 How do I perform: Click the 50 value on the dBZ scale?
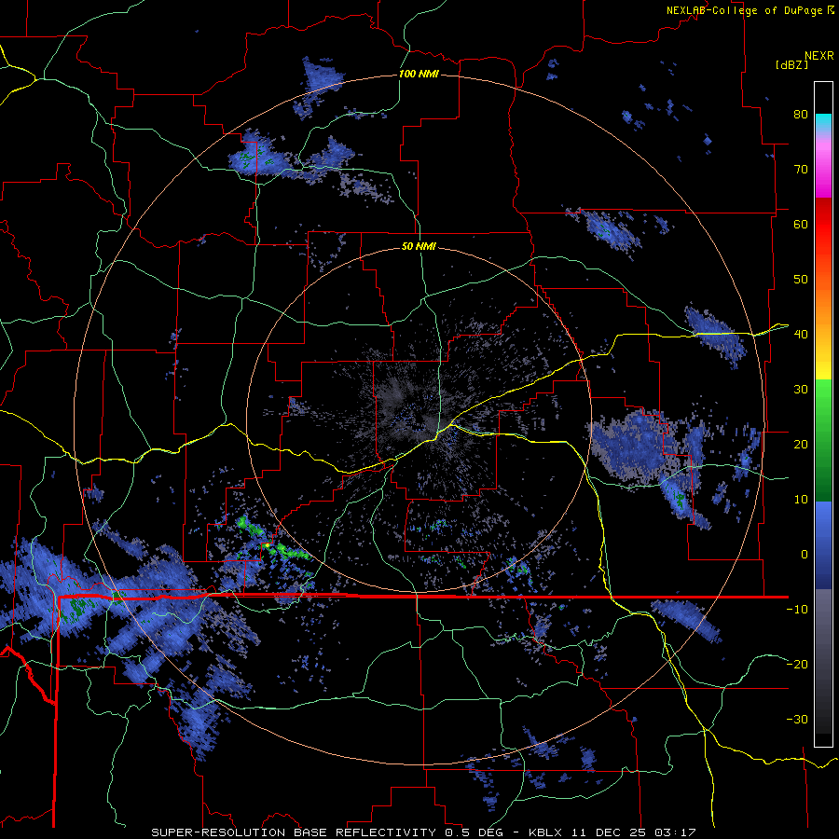[x=801, y=280]
